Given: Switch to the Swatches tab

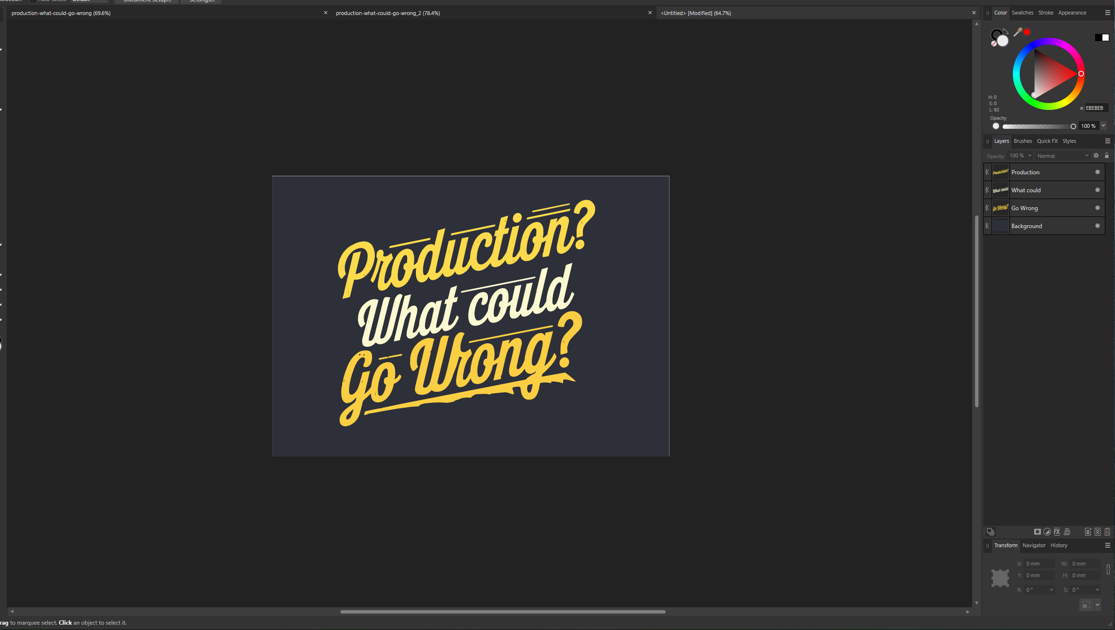Looking at the screenshot, I should 1023,13.
